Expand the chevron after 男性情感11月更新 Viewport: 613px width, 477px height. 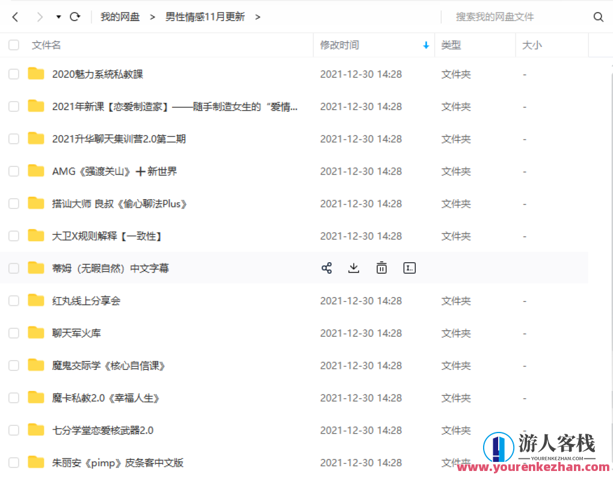257,17
